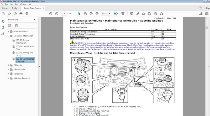The image size is (210, 116).
Task: Collapse the left navigation pane arrow
Action: pos(40,66)
